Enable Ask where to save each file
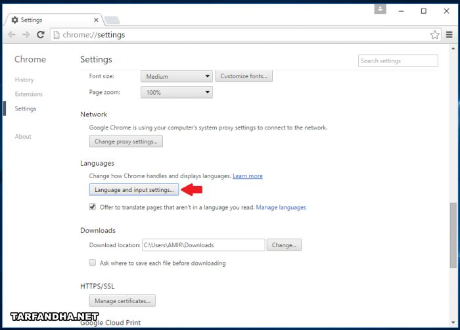Image resolution: width=460 pixels, height=330 pixels. [93, 262]
